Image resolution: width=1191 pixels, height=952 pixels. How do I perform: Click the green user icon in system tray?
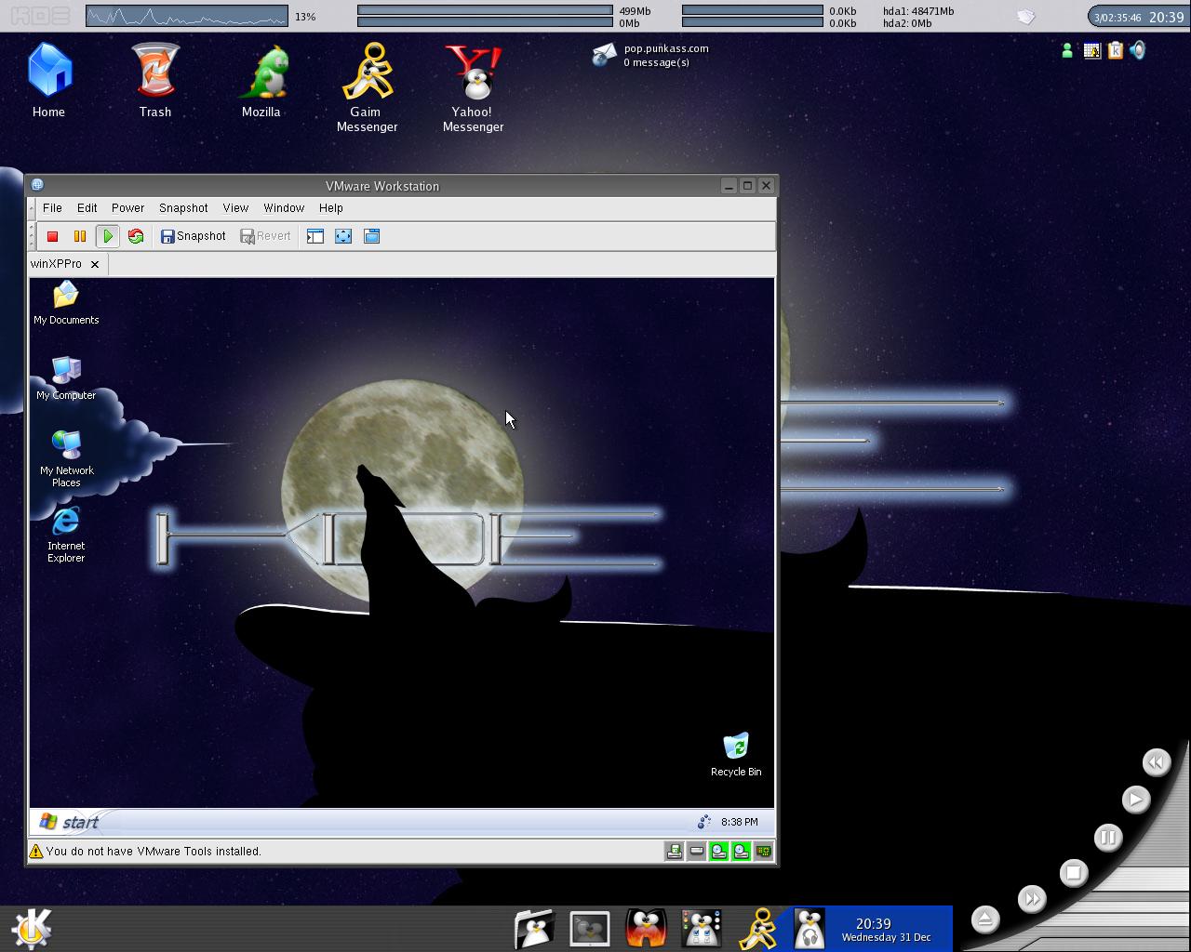point(1067,51)
